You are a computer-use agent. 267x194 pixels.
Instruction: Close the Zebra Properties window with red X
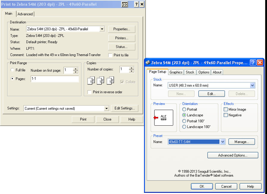coord(260,63)
